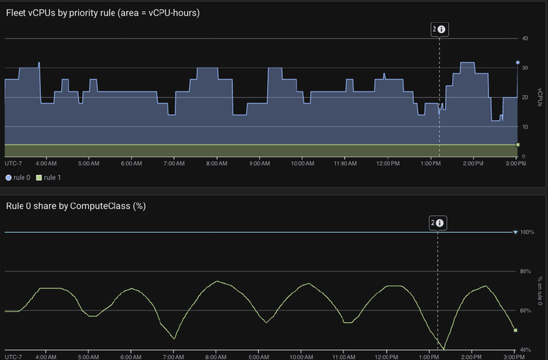Click the 80% y-axis label on share chart
Image resolution: width=548 pixels, height=360 pixels.
(x=525, y=271)
